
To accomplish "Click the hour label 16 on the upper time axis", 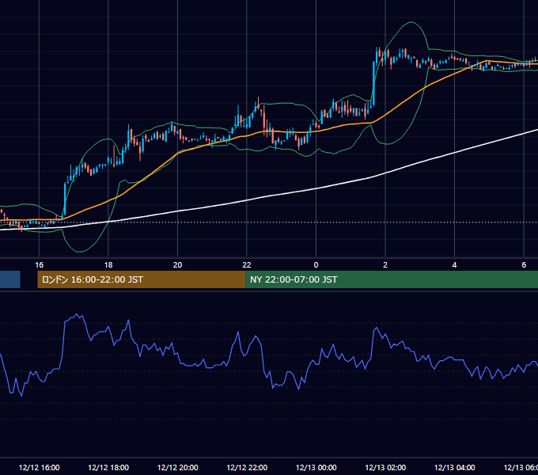I will [x=39, y=265].
